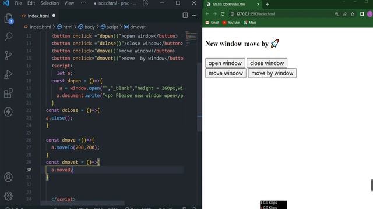Image resolution: width=373 pixels, height=209 pixels.
Task: Open the View menu
Action: click(x=69, y=3)
